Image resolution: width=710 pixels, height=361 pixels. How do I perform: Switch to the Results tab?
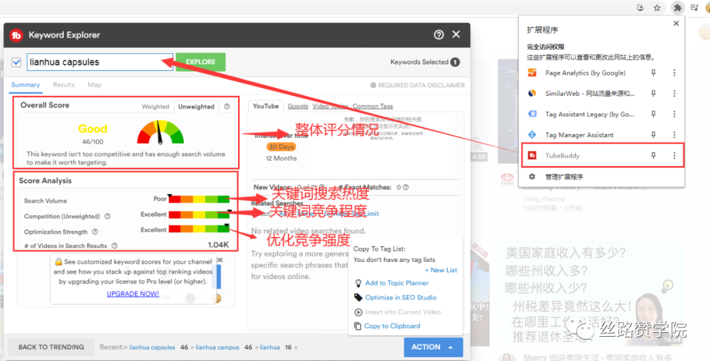pos(63,85)
